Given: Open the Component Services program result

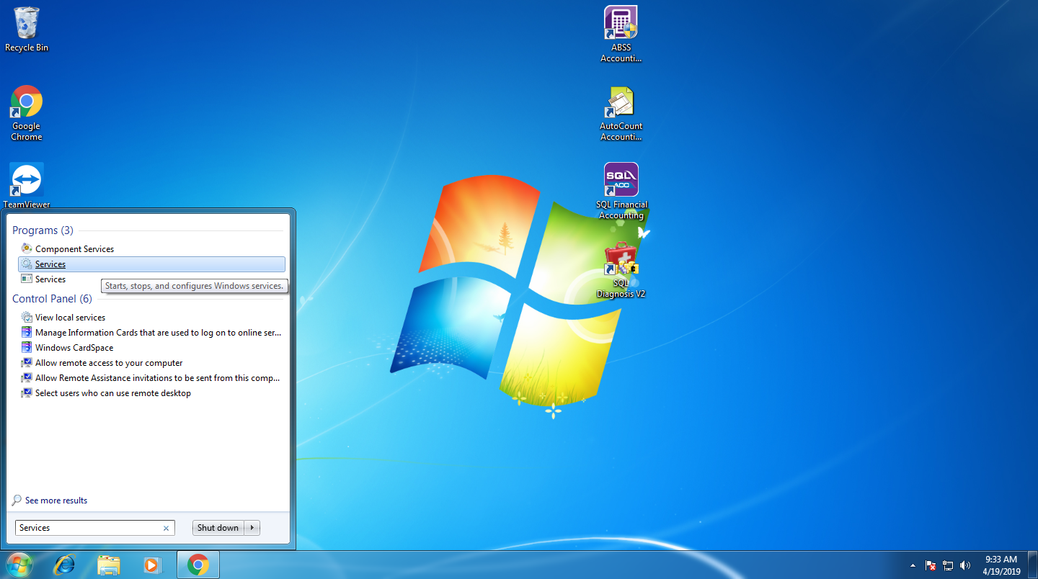Looking at the screenshot, I should click(x=151, y=249).
